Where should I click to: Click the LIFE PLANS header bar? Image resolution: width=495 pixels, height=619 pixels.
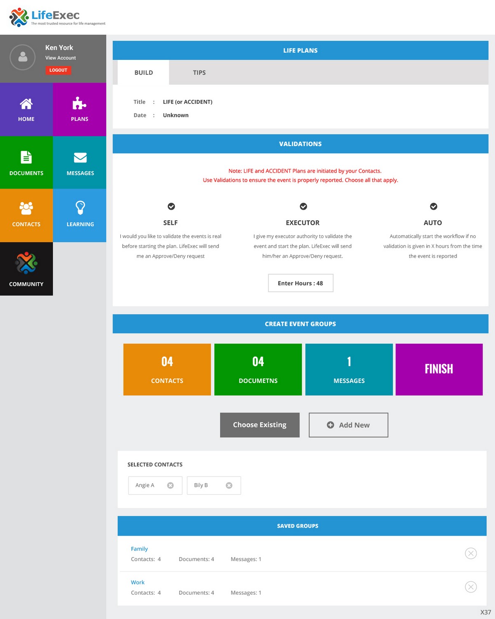(300, 50)
